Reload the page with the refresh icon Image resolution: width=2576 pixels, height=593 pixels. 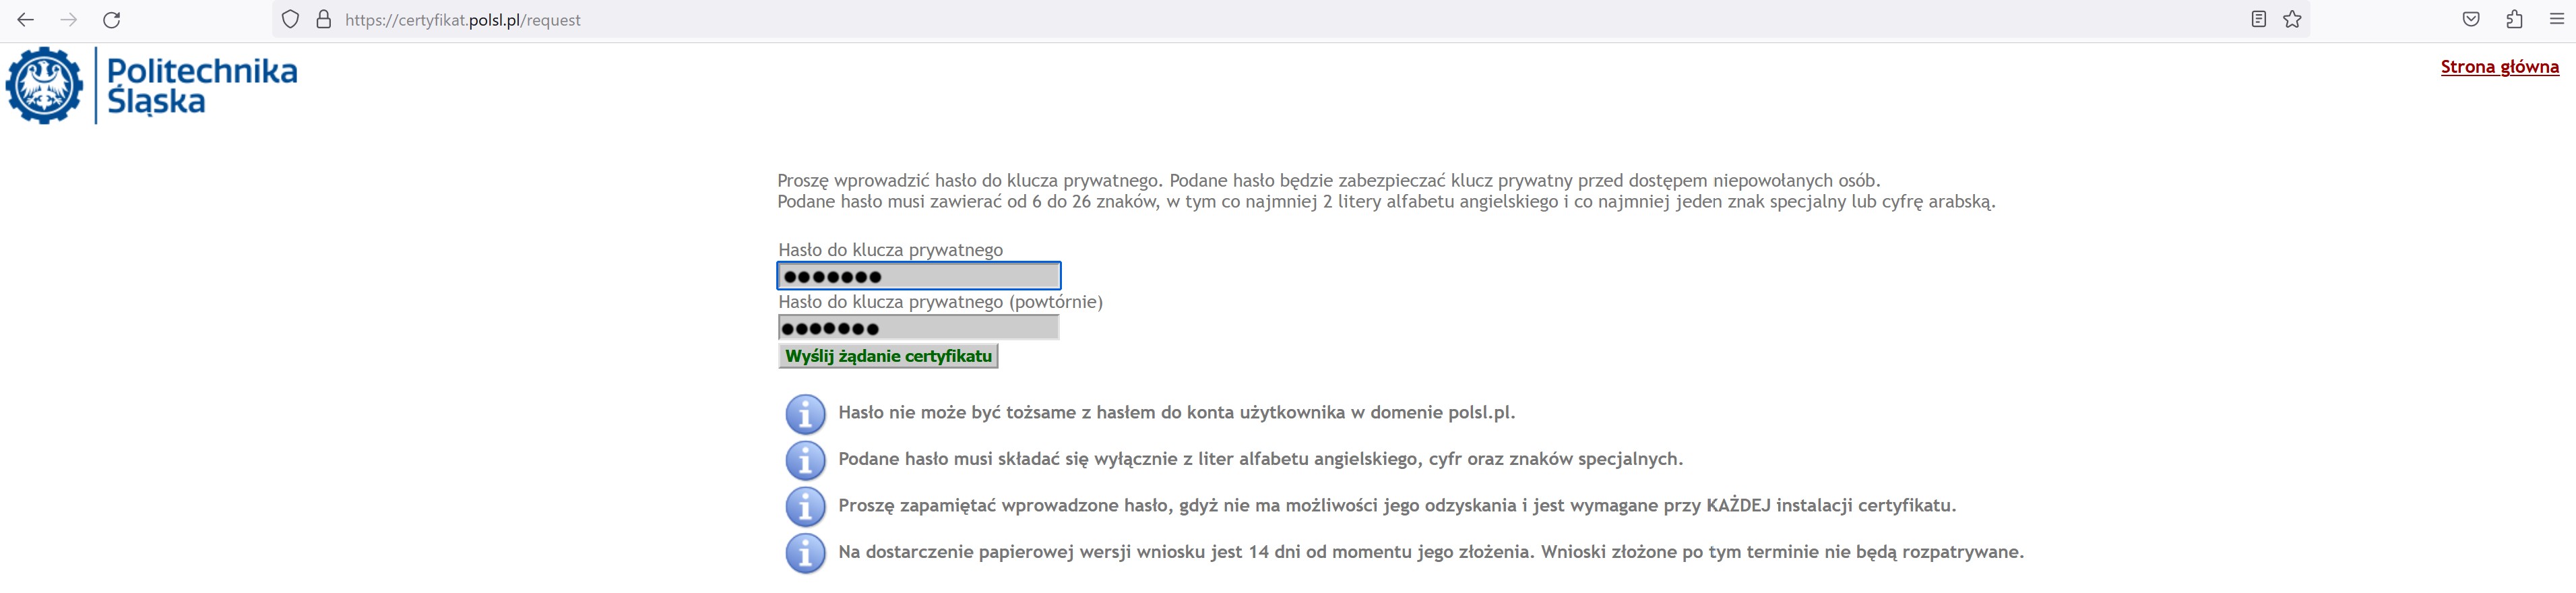(112, 20)
